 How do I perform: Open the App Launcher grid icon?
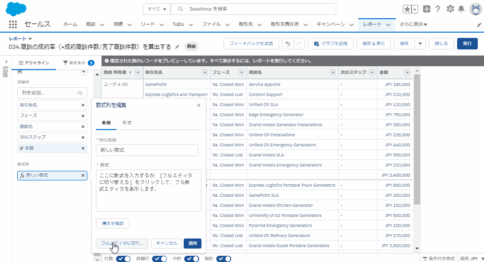pyautogui.click(x=12, y=24)
